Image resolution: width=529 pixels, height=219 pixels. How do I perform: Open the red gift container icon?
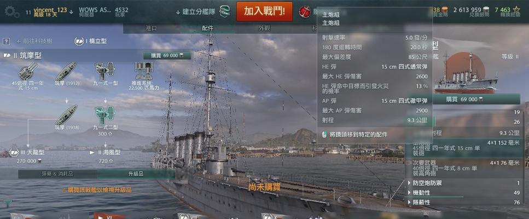point(304,12)
